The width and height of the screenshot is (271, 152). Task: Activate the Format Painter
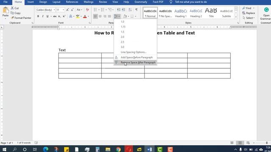coord(21,18)
